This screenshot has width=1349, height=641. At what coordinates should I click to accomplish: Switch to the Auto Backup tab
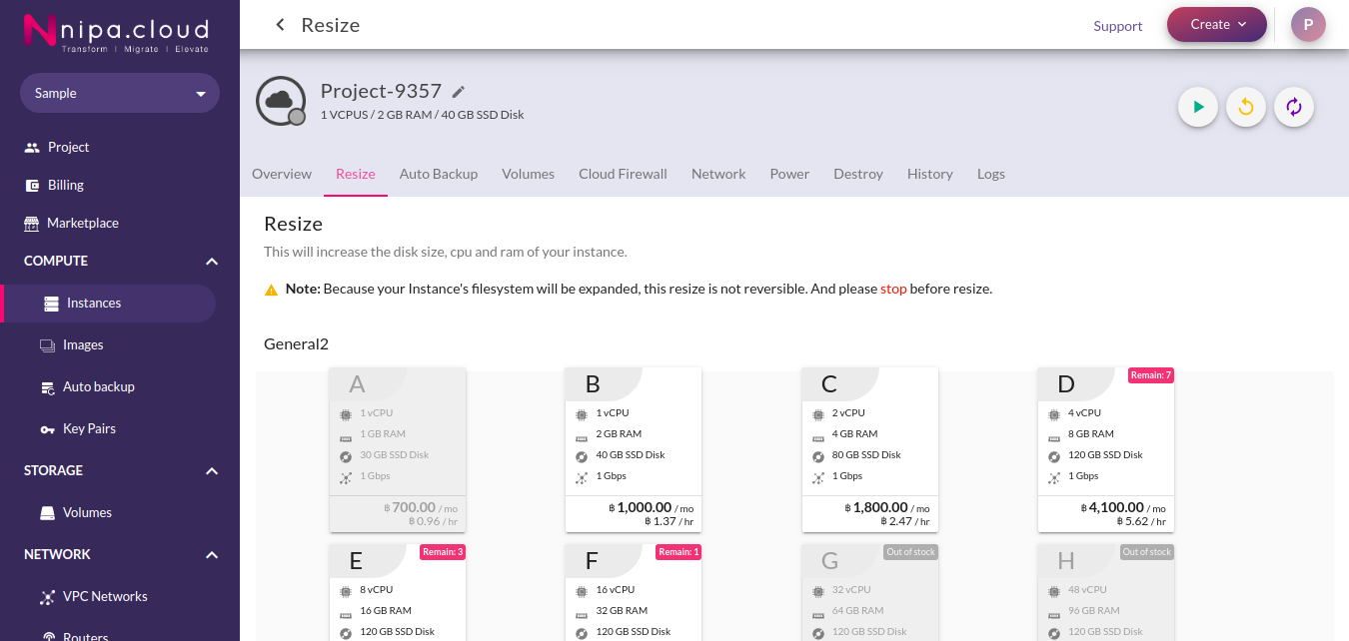(439, 174)
